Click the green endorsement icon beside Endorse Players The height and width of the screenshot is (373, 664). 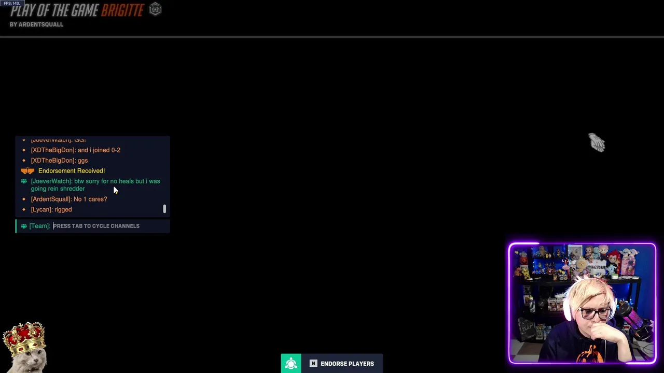[x=291, y=364]
